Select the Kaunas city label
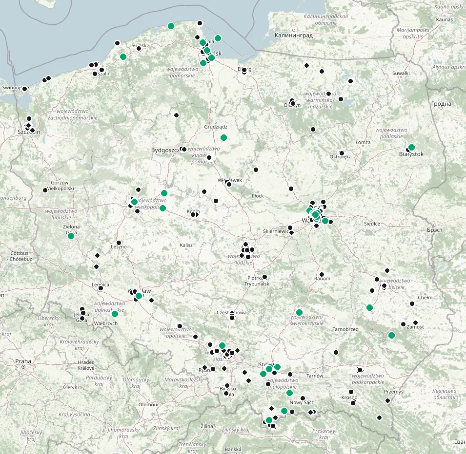The width and height of the screenshot is (466, 454). [445, 19]
